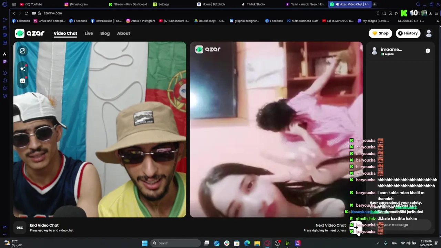Open the Créez une boutique bookmark
The image size is (441, 248).
(x=49, y=21)
